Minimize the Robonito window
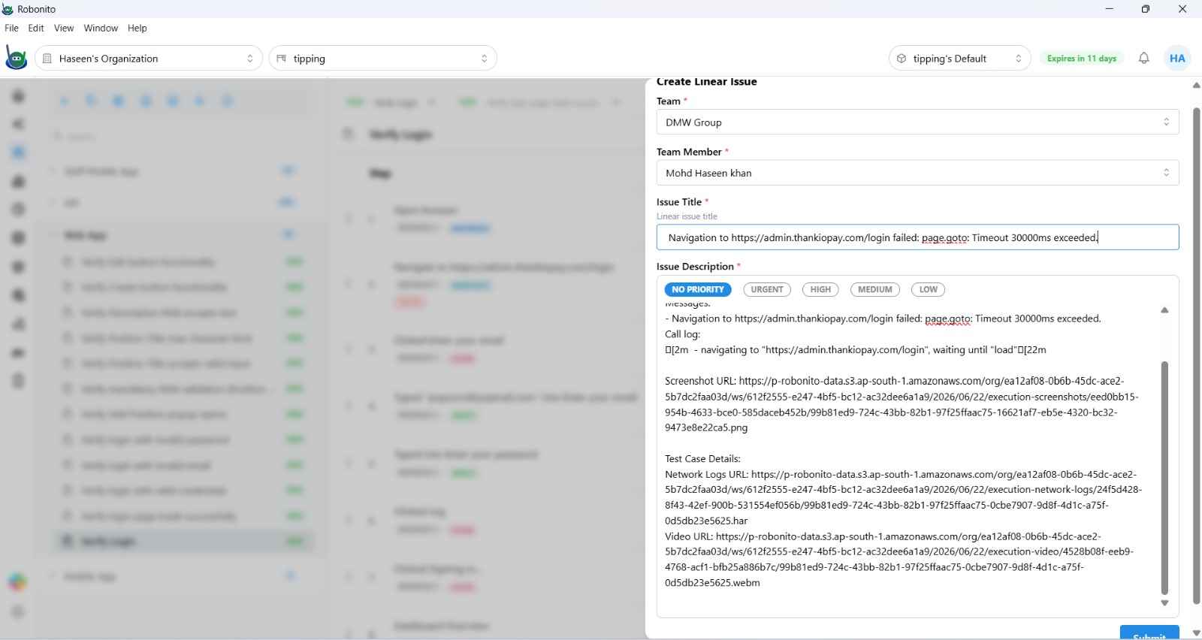This screenshot has height=640, width=1202. (1109, 9)
